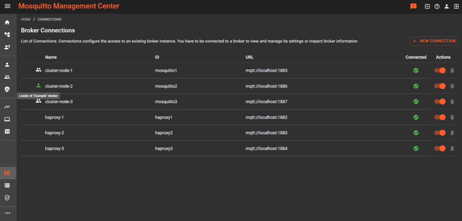462x221 pixels.
Task: Open the user profile icon
Action: (446, 6)
